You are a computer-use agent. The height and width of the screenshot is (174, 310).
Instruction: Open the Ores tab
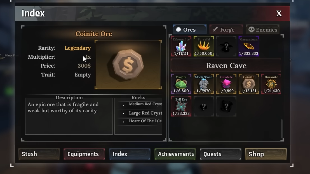(x=190, y=30)
